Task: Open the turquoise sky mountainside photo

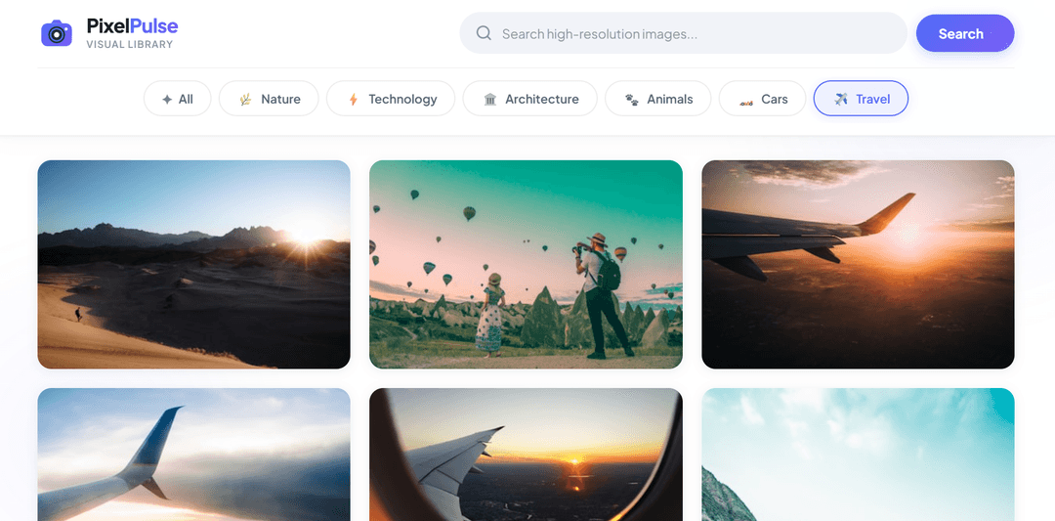Action: (858, 455)
